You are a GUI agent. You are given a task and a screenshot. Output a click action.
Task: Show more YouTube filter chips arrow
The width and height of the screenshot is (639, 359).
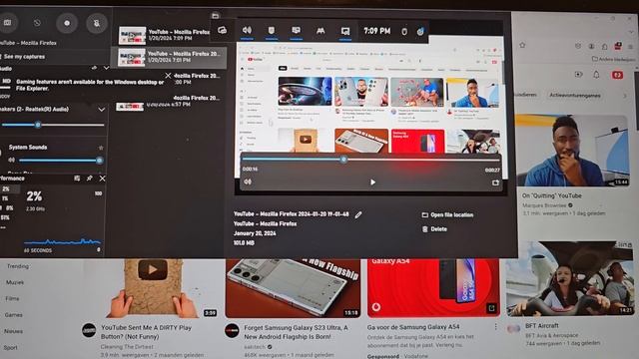click(x=625, y=96)
